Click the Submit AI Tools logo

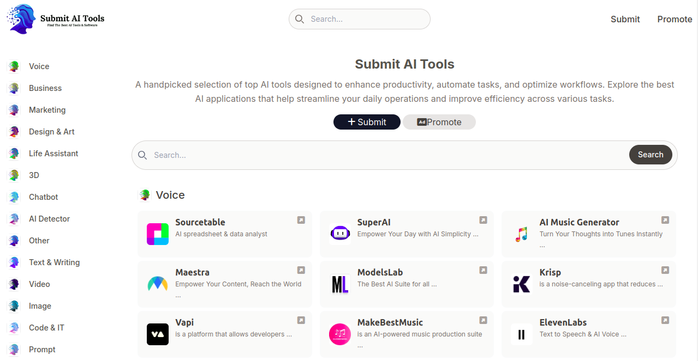tap(56, 19)
